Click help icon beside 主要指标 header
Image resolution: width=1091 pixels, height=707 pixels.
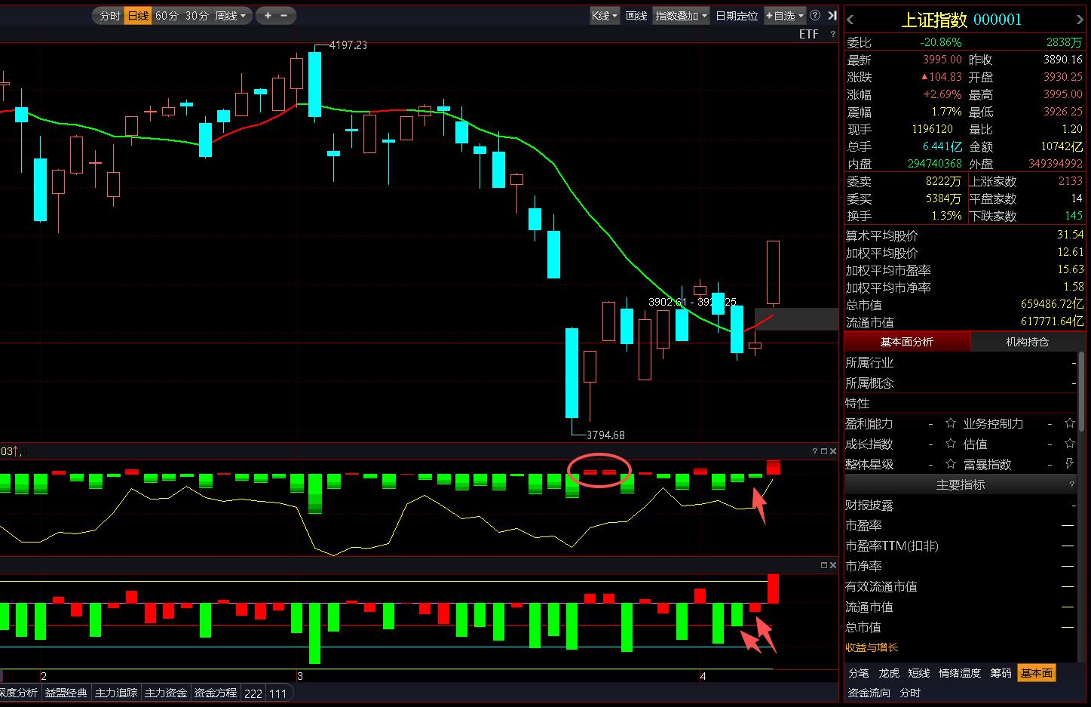pos(1072,484)
